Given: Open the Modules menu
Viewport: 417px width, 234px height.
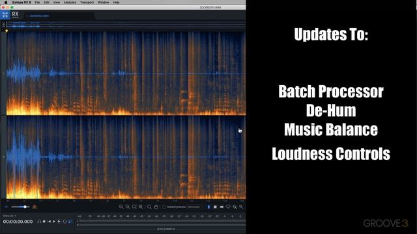Looking at the screenshot, I should (70, 3).
